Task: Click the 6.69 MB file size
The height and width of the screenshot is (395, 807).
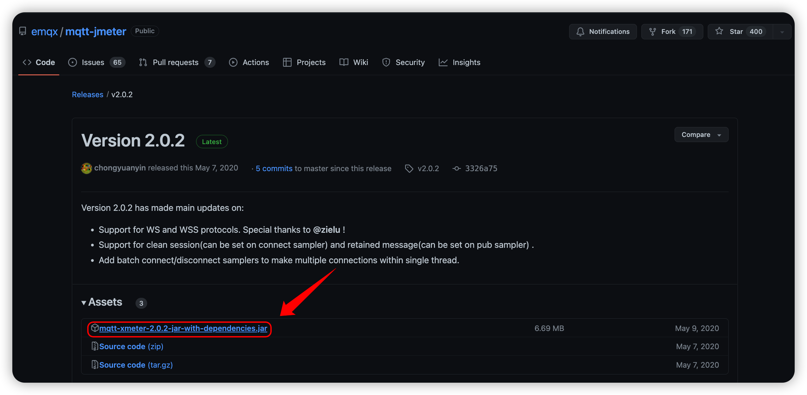Action: point(549,328)
